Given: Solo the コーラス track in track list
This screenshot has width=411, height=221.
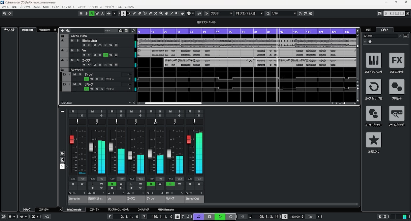Looking at the screenshot, I should [x=77, y=61].
